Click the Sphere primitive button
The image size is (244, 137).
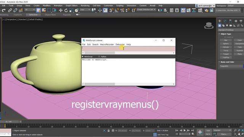226,44
